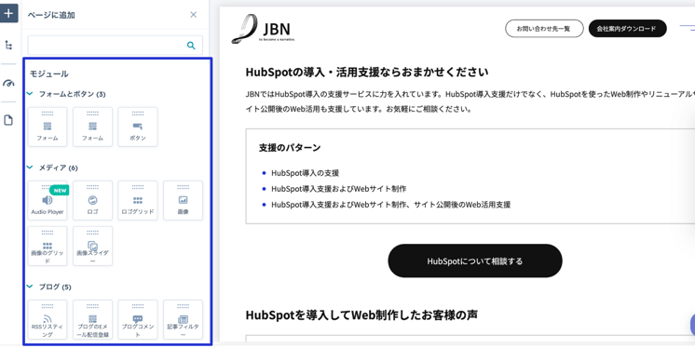Open the add module plus sidebar icon
The image size is (695, 348).
coord(8,13)
